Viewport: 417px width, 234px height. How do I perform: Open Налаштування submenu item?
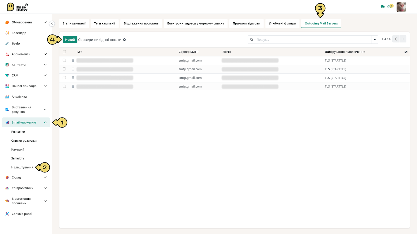coord(22,167)
